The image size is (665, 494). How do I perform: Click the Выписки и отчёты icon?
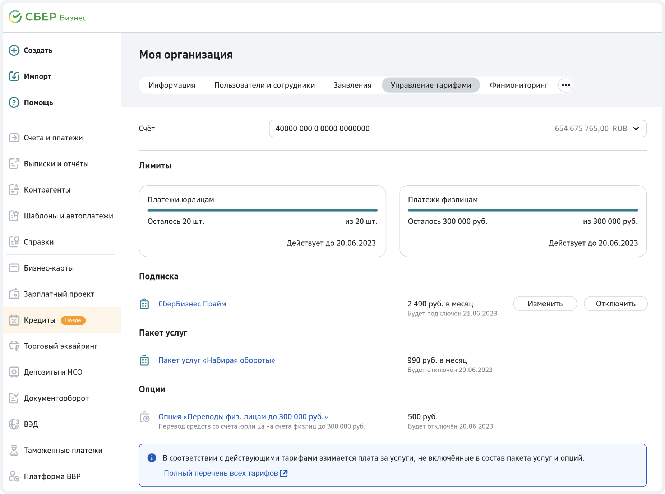coord(14,164)
